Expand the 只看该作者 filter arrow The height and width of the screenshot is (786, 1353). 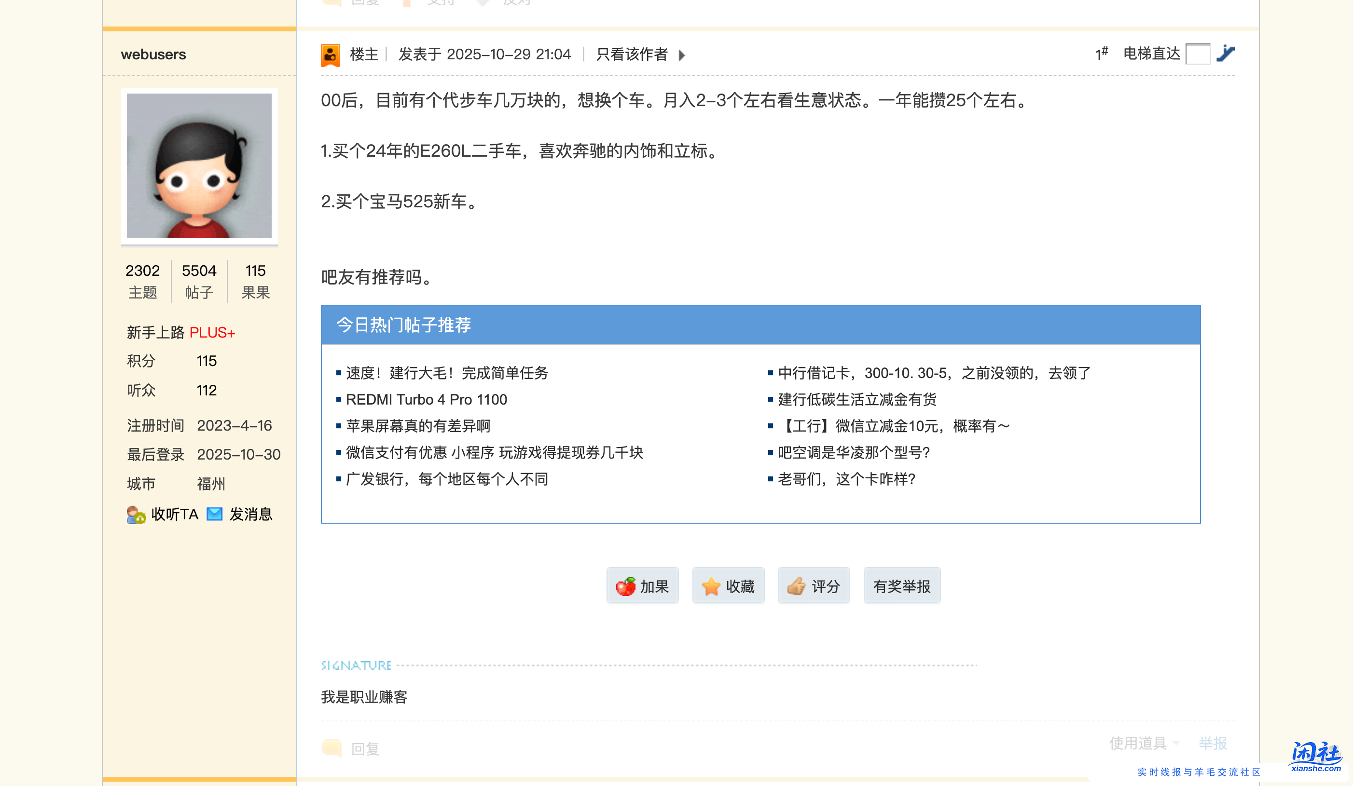pos(681,54)
